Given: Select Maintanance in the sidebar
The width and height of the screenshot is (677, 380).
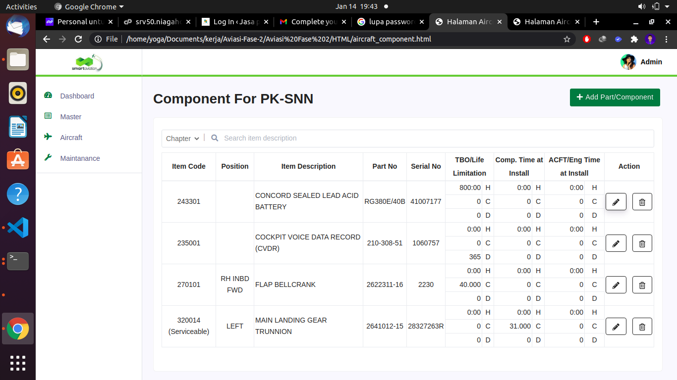Looking at the screenshot, I should tap(80, 158).
